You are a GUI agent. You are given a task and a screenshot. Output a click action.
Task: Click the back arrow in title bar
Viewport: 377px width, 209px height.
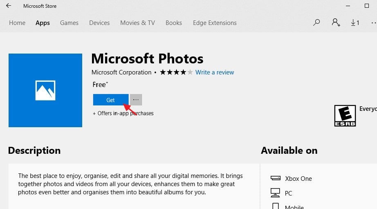9,6
